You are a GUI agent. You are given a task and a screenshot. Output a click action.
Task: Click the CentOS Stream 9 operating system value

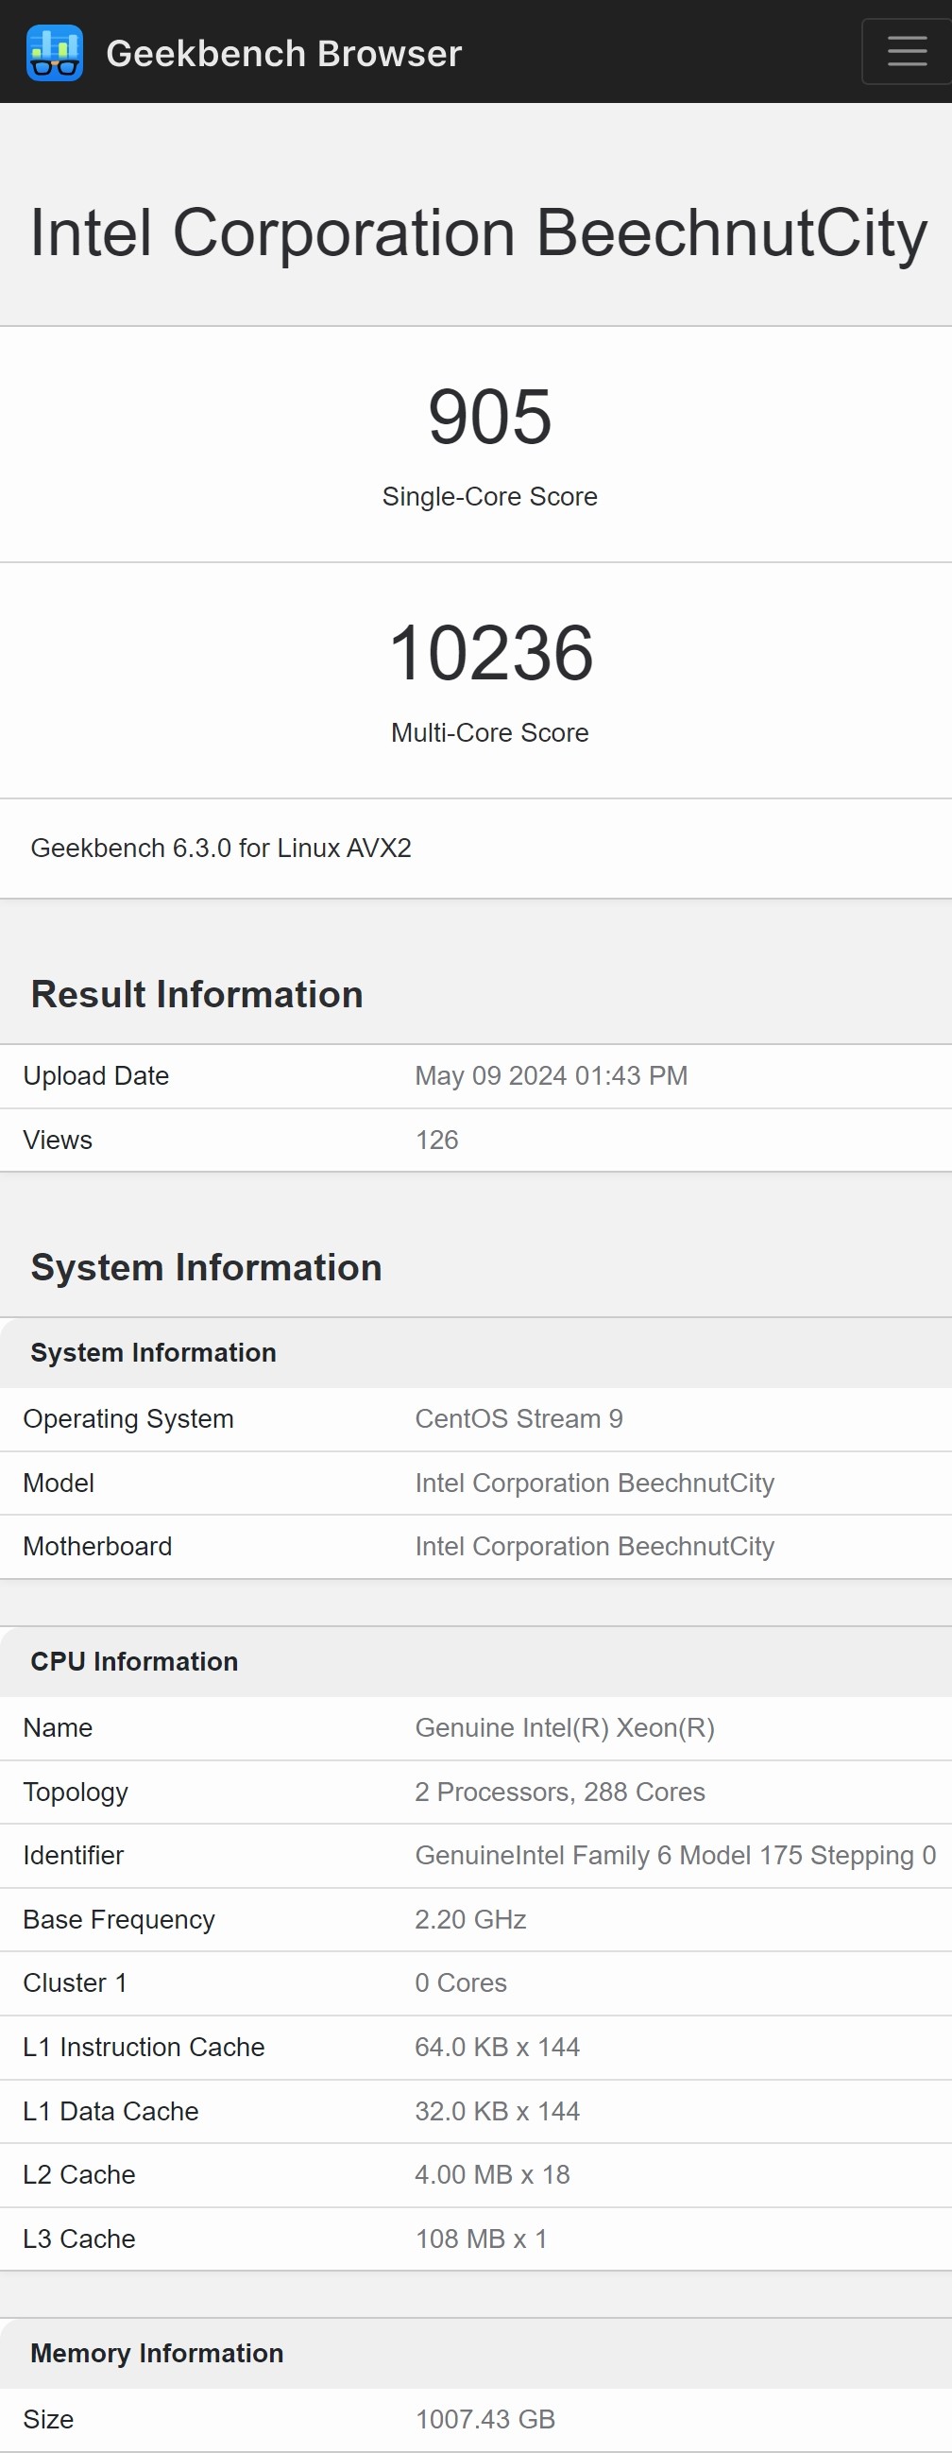point(518,1419)
